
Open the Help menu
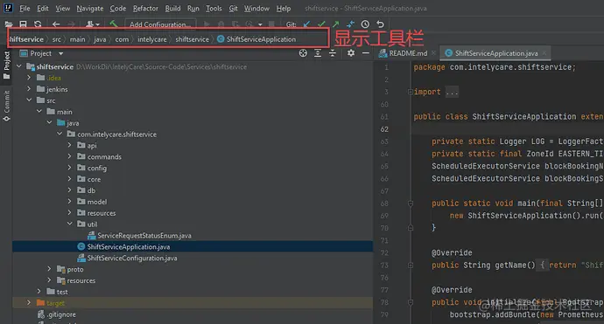284,8
